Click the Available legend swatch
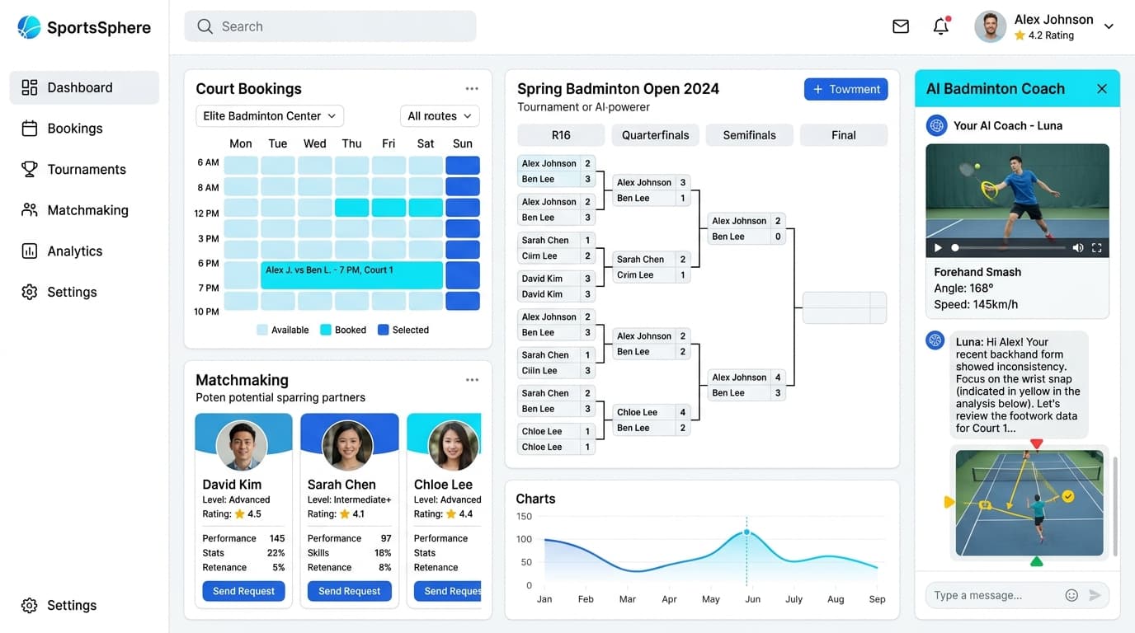The image size is (1135, 633). 262,330
